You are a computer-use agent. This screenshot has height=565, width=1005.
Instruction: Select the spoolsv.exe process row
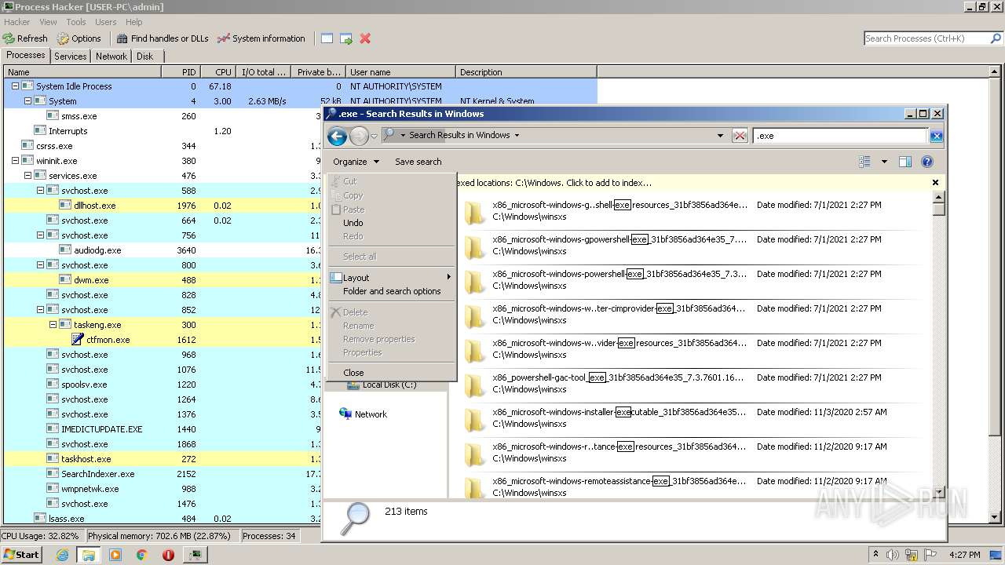[163, 385]
